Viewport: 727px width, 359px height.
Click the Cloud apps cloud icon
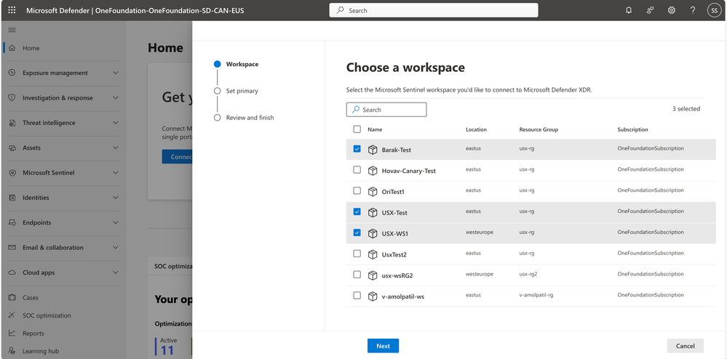12,273
